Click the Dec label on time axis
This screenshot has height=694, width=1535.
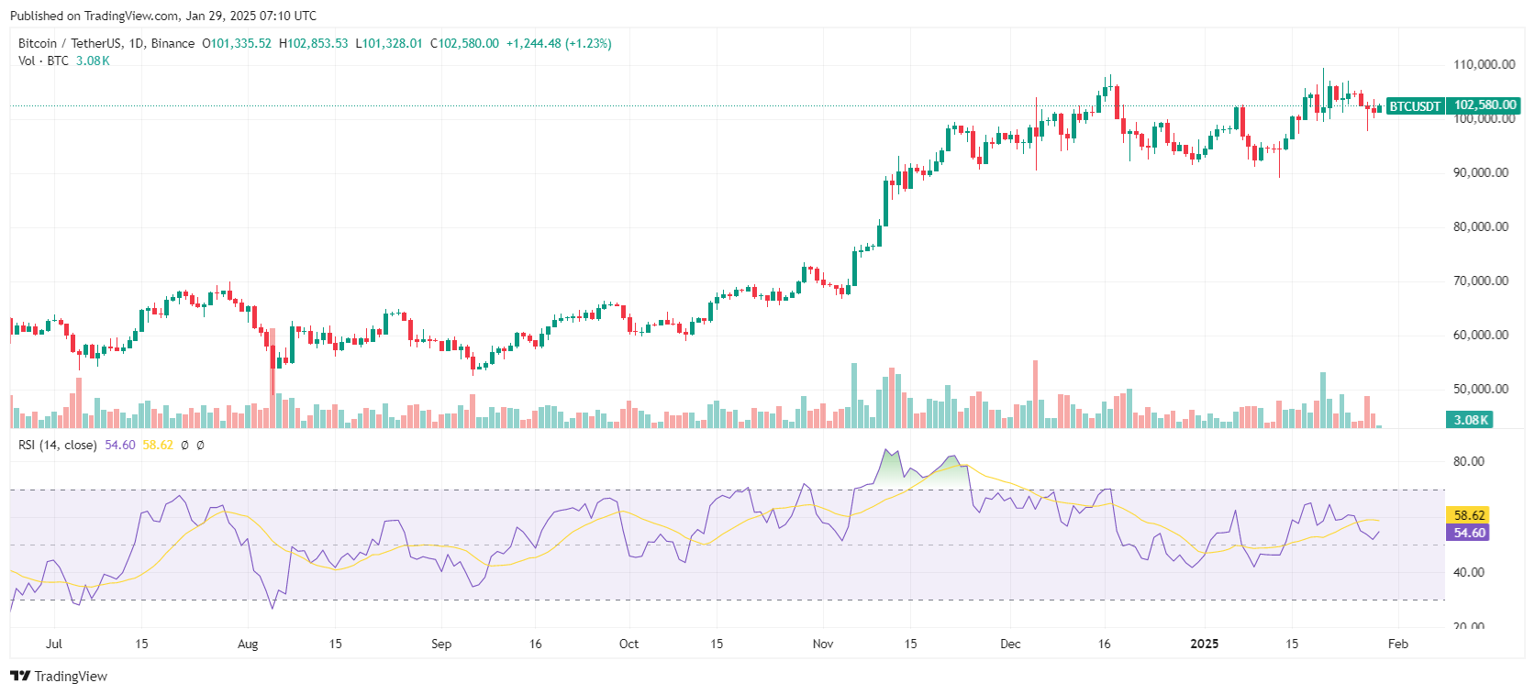[1010, 644]
